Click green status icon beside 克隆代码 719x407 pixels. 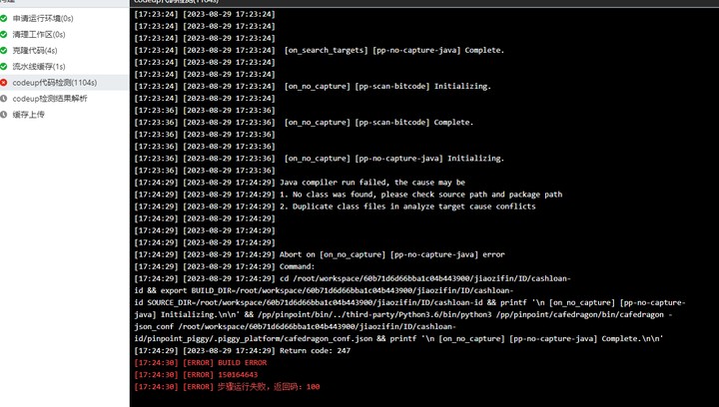tap(4, 50)
